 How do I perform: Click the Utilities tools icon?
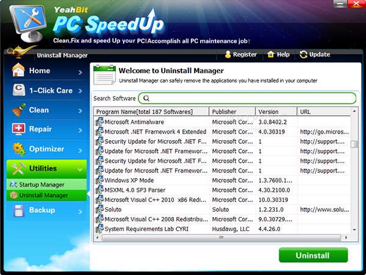point(18,168)
